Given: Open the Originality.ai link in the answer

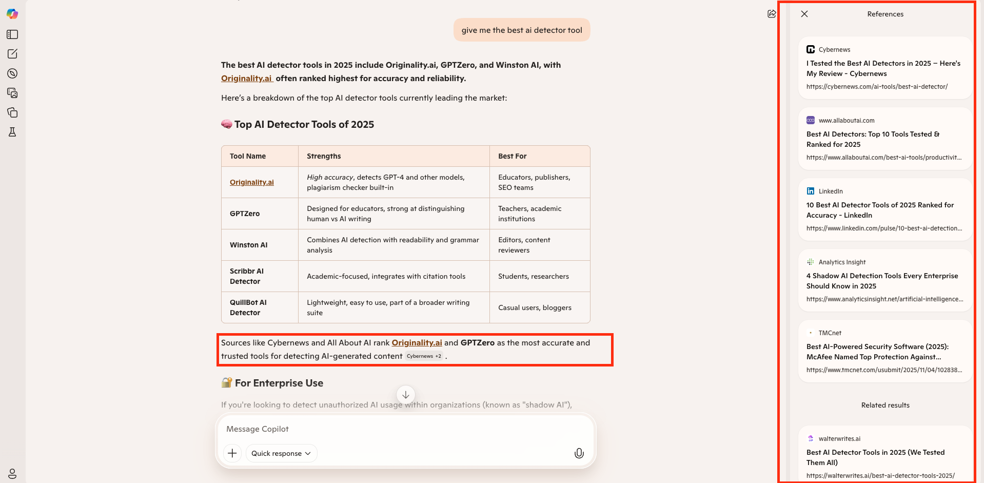Looking at the screenshot, I should (247, 78).
